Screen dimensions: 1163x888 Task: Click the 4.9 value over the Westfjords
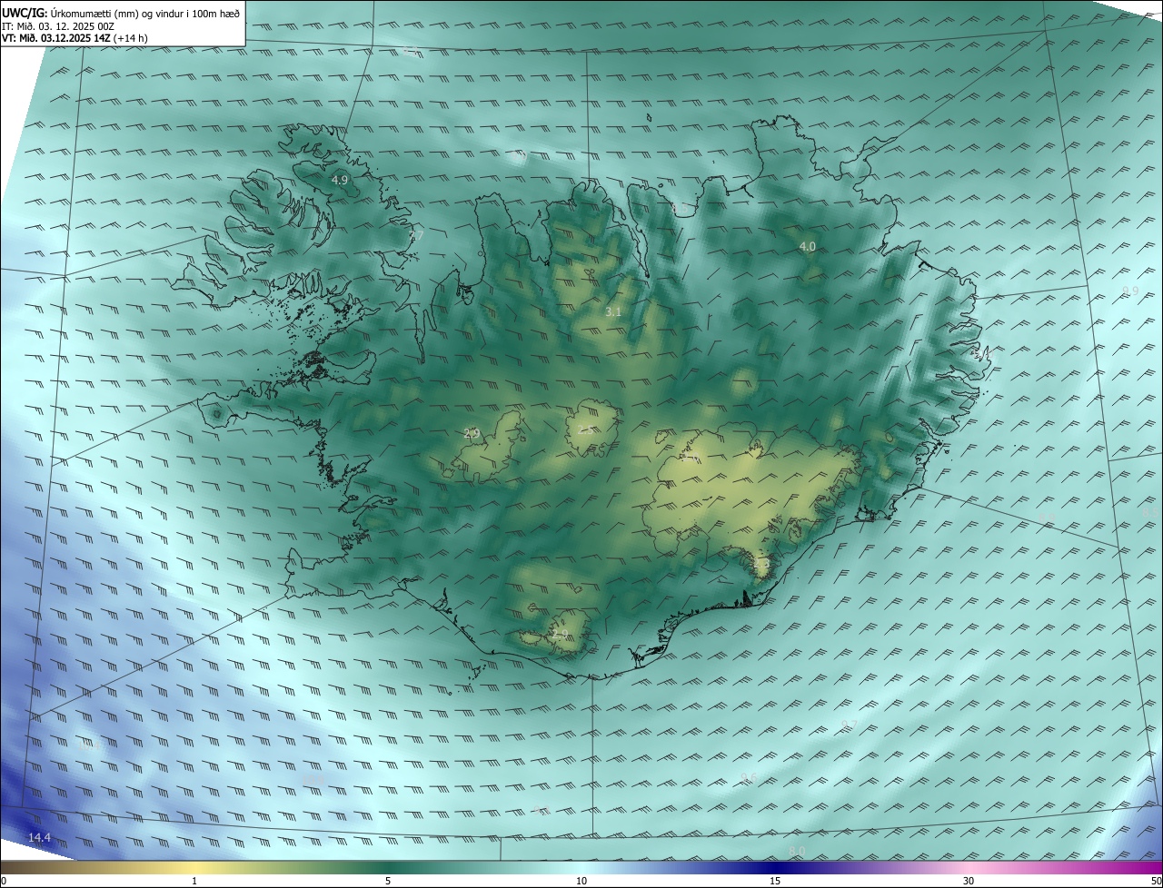(340, 181)
